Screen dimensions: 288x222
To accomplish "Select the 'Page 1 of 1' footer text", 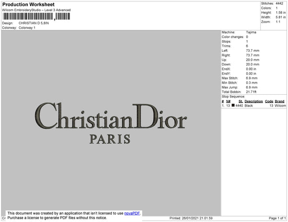I will pos(277,218).
